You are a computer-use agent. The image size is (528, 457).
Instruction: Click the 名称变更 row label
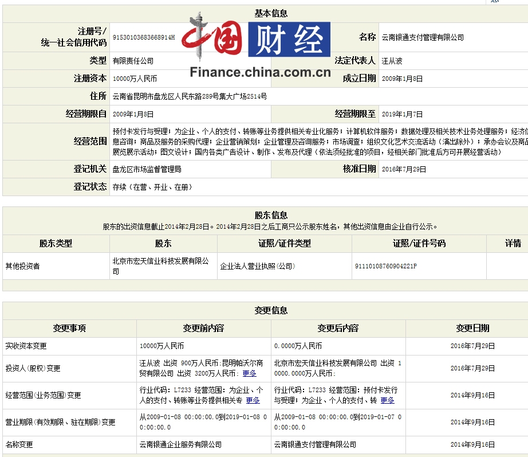coord(19,444)
